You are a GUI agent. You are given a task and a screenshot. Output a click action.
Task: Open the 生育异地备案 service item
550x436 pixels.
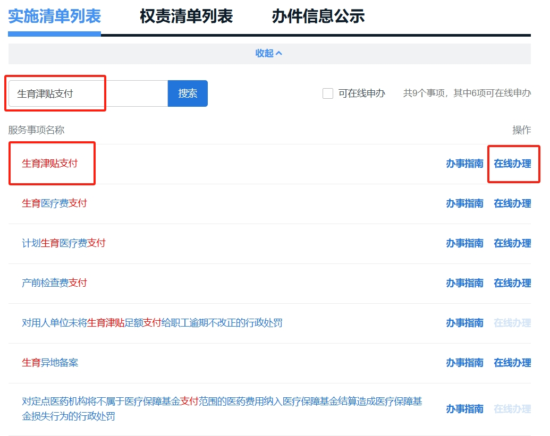click(50, 363)
